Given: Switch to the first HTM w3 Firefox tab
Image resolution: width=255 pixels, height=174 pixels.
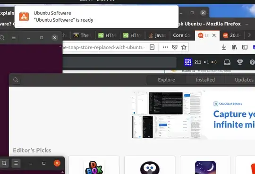Looking at the screenshot, I should tap(108, 35).
